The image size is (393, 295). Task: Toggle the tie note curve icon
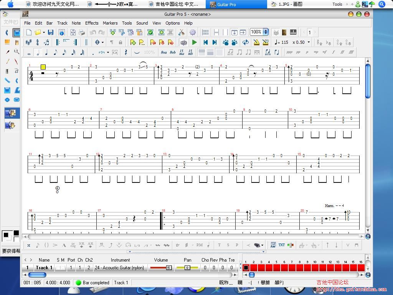[137, 52]
